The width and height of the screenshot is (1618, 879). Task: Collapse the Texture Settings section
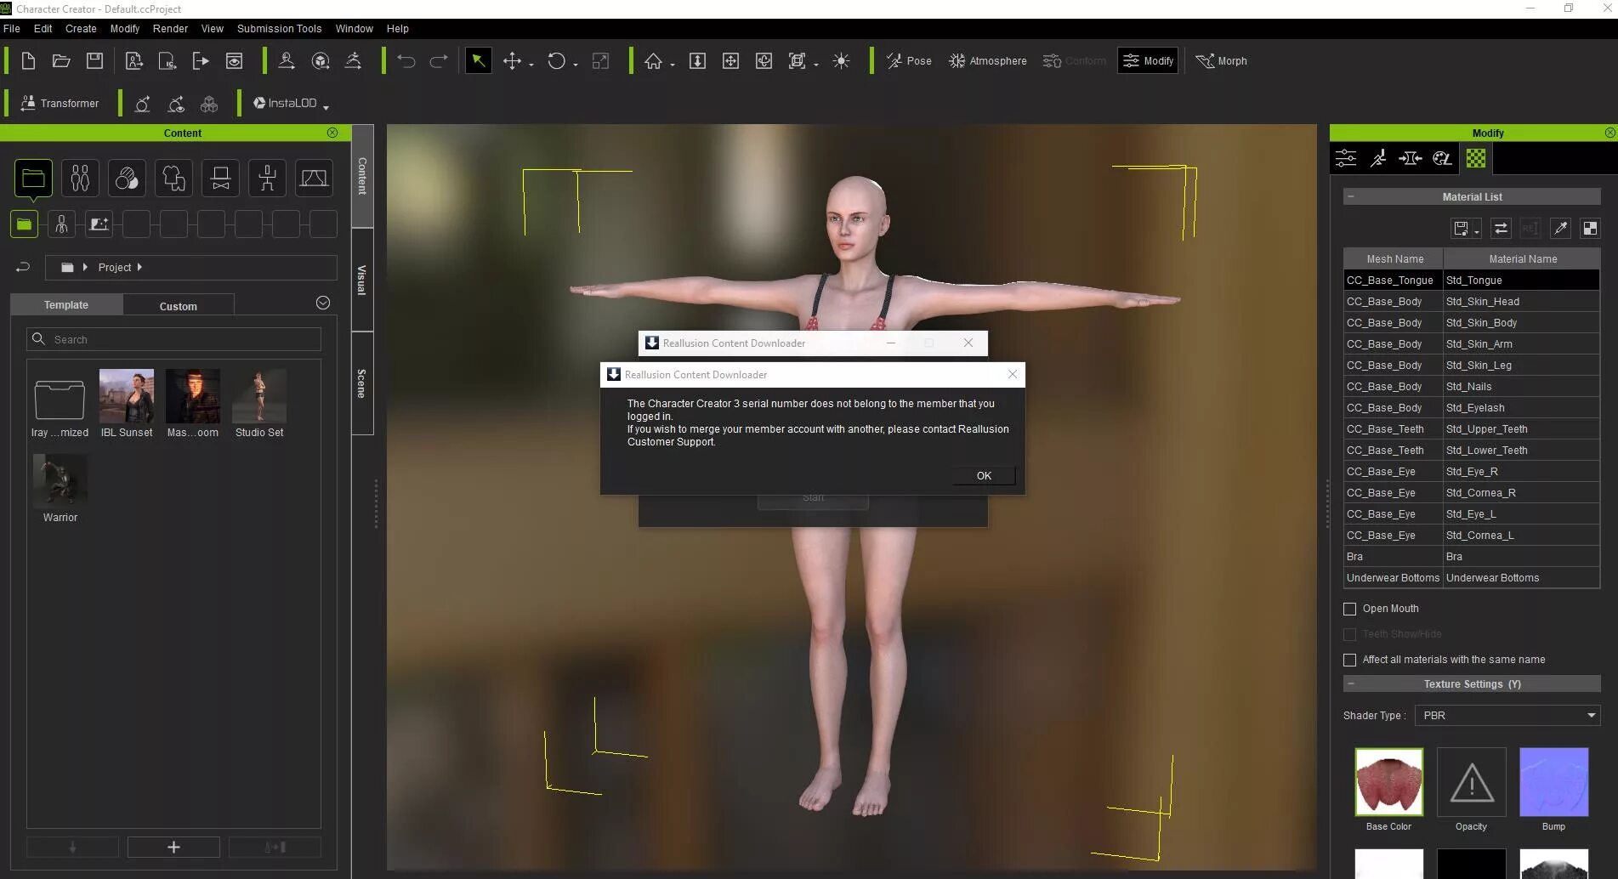tap(1350, 684)
